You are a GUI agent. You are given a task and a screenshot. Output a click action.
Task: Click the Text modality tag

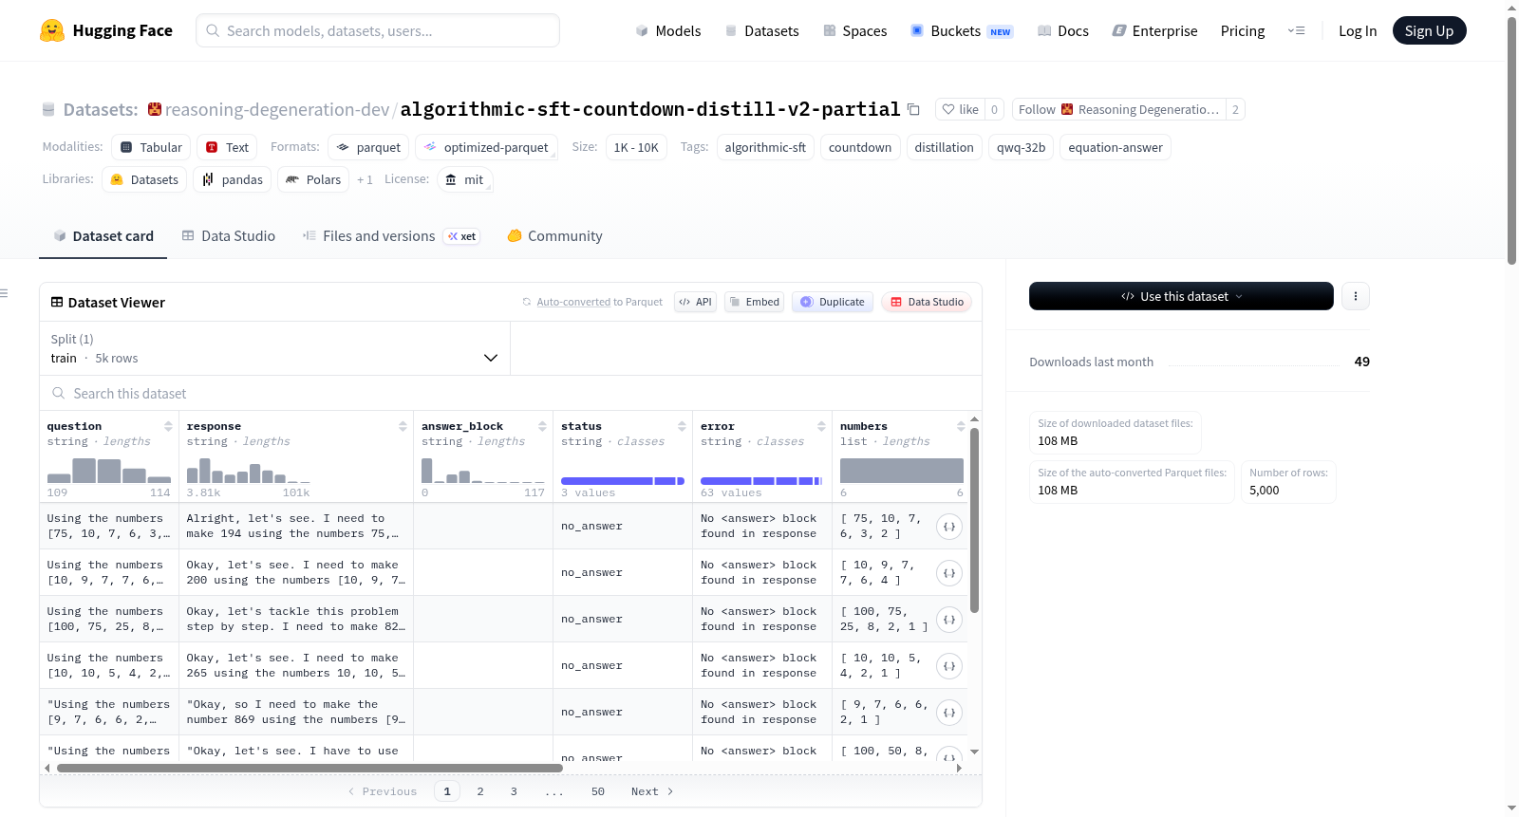pyautogui.click(x=227, y=147)
